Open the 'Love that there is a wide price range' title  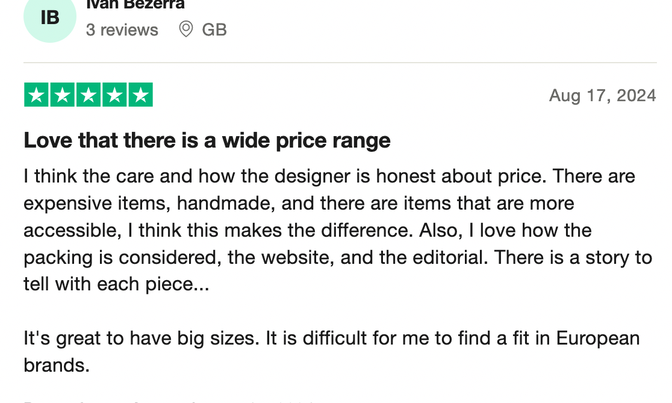pyautogui.click(x=207, y=140)
